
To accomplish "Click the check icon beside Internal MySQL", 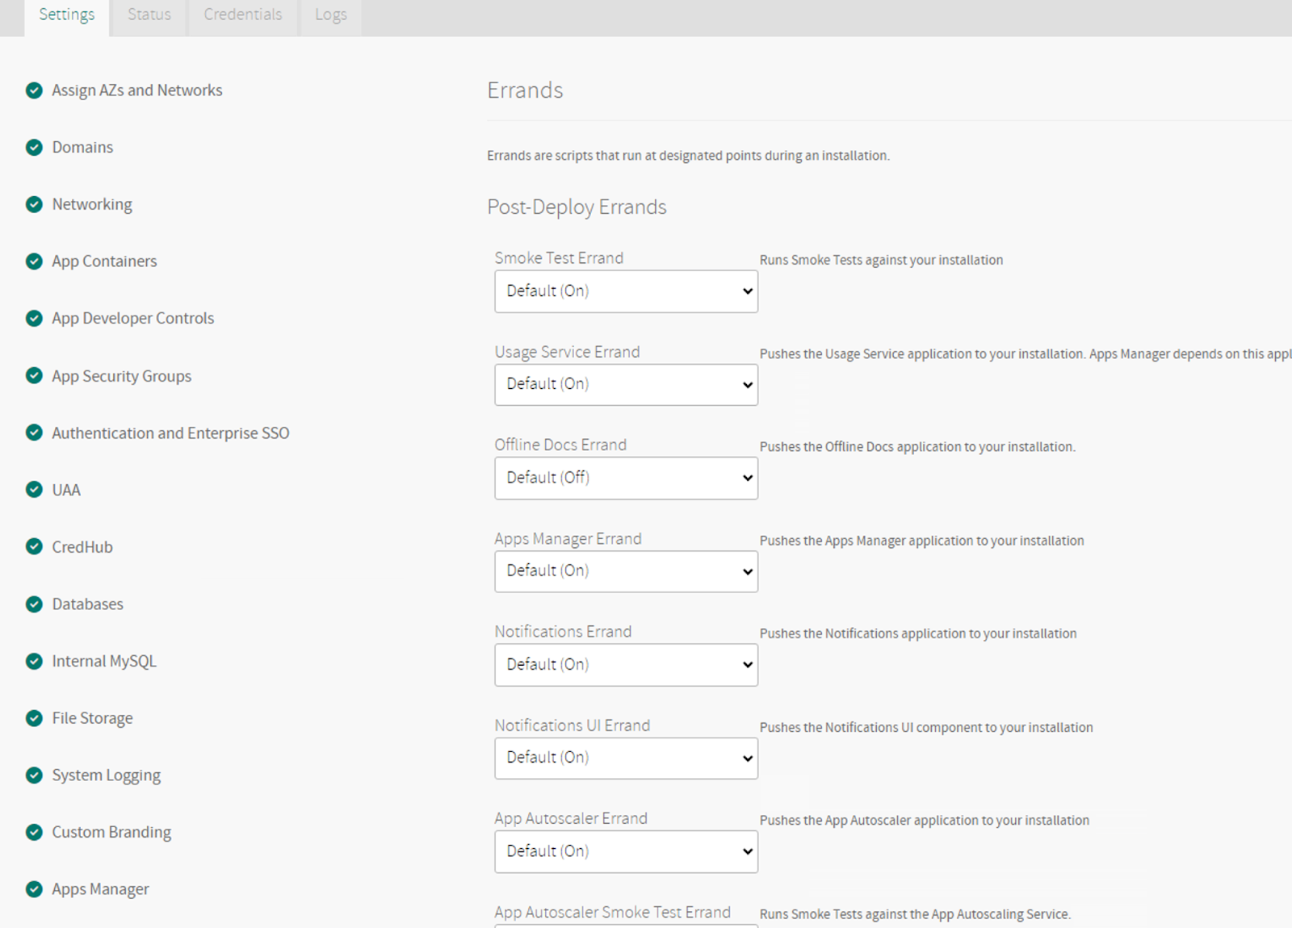I will (34, 661).
